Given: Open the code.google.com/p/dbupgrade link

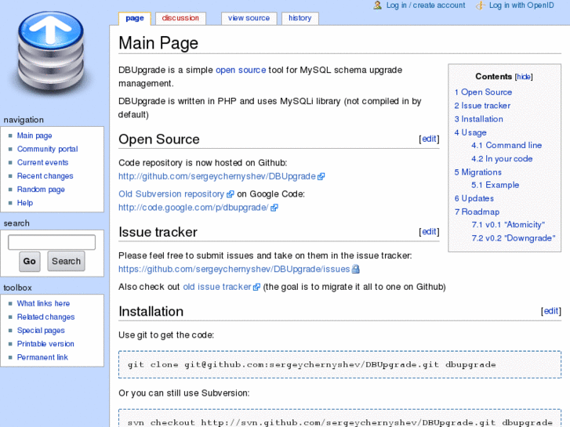Looking at the screenshot, I should point(194,208).
